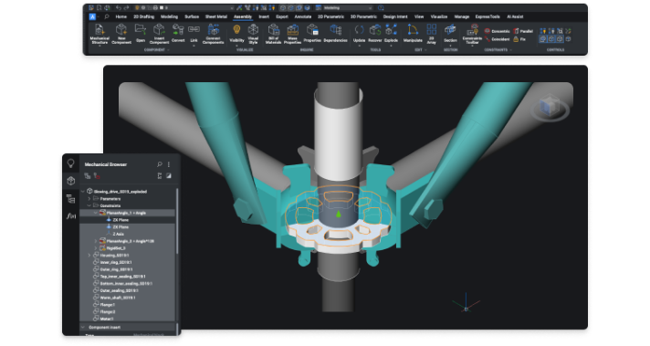Open the Express Tools tab

[x=487, y=17]
